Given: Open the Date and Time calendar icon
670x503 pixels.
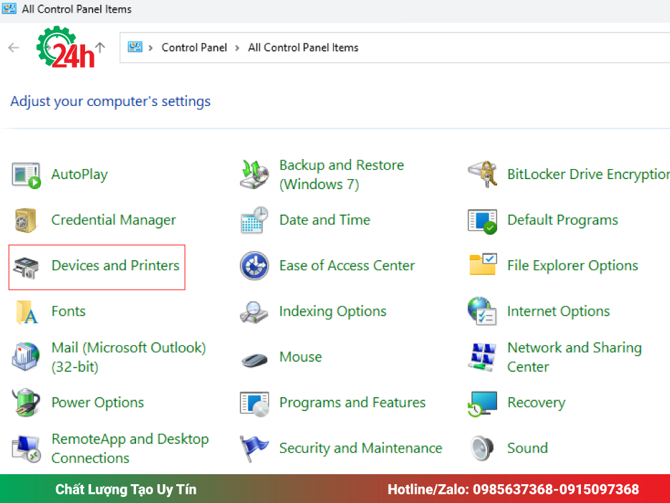Looking at the screenshot, I should click(254, 220).
